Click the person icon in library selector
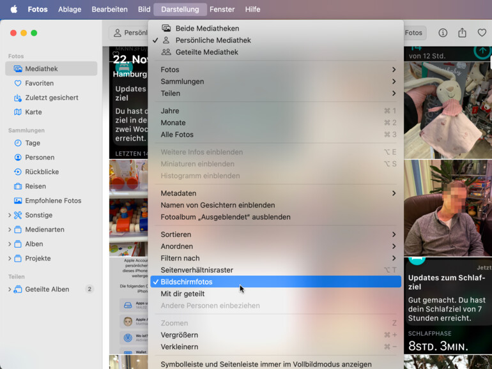Screen dimensions: 492x369 click(118, 33)
